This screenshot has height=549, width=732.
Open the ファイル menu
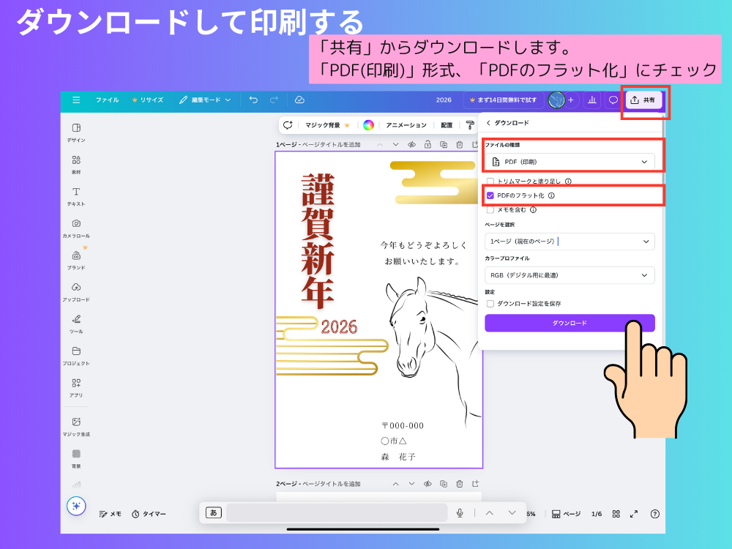107,101
